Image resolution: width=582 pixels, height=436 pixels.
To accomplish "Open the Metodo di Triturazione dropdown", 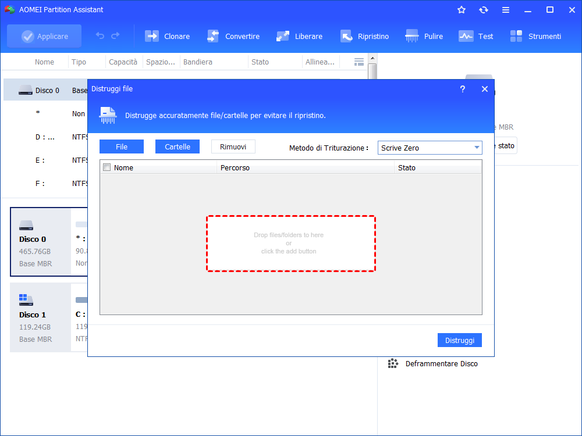I will pyautogui.click(x=430, y=148).
